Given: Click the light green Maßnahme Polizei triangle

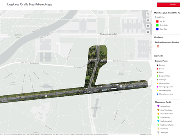Looking at the screenshot, I should click(x=158, y=125).
